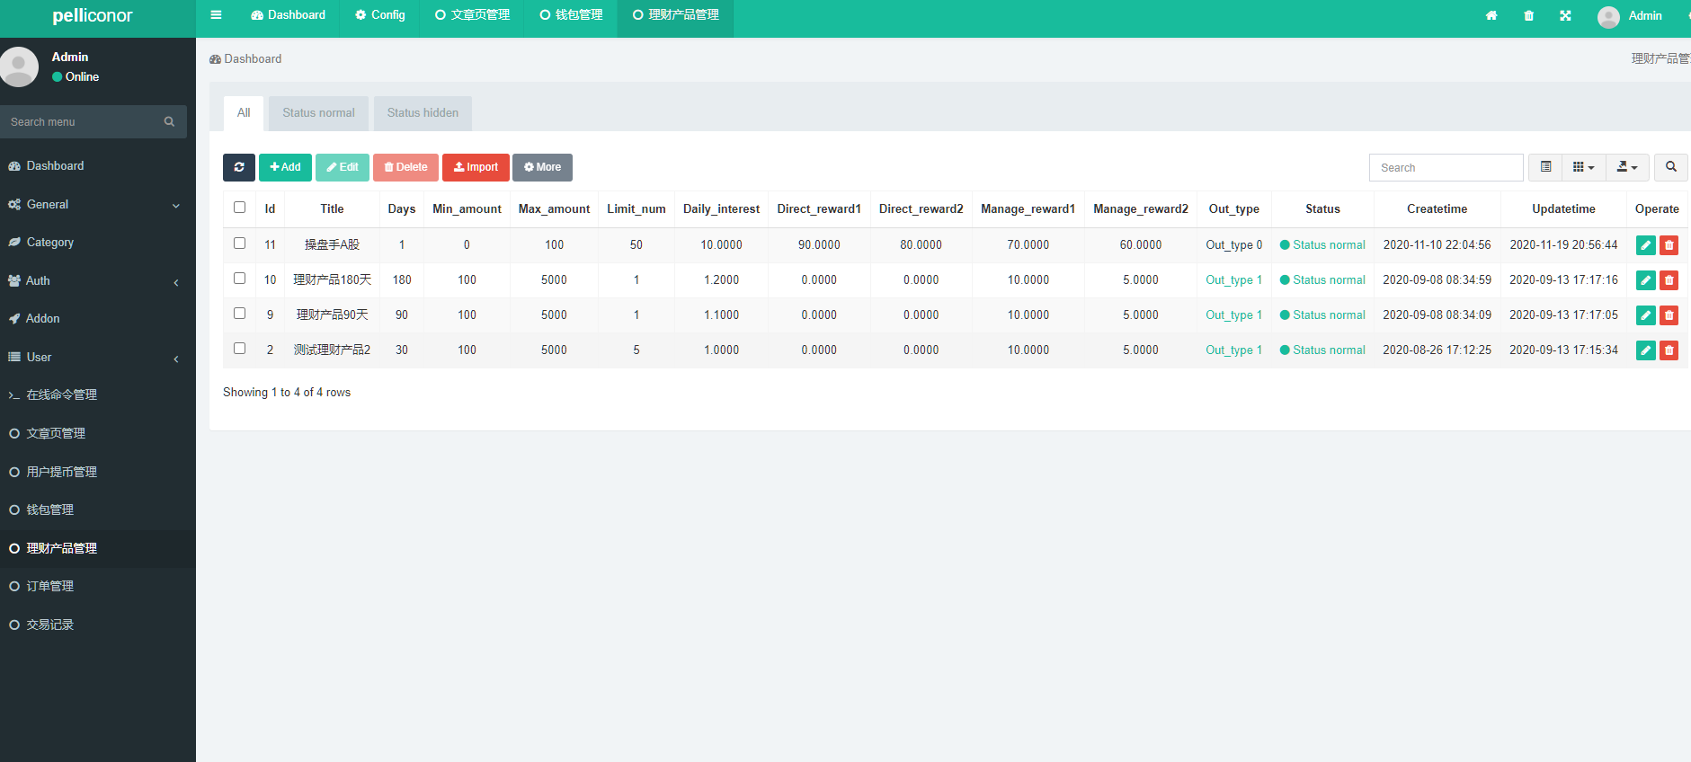Click the red delete icon for row 2

(1669, 350)
